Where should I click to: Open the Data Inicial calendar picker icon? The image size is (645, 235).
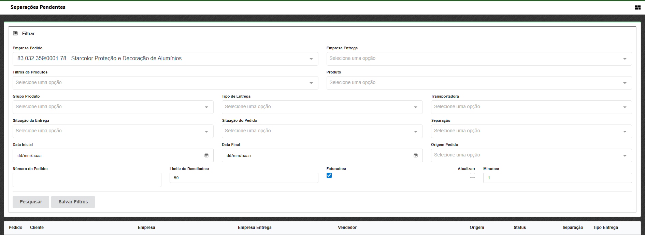(x=206, y=155)
